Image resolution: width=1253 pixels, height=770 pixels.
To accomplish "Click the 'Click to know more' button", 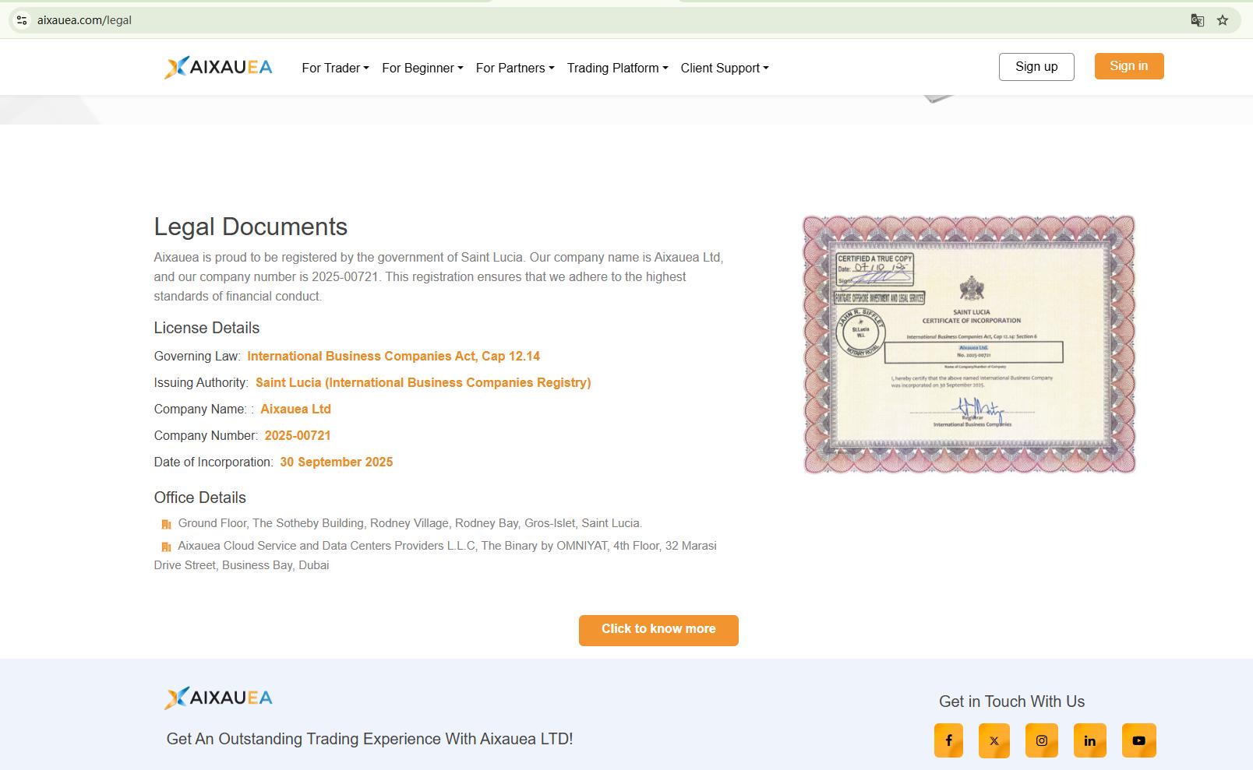I will pyautogui.click(x=658, y=630).
